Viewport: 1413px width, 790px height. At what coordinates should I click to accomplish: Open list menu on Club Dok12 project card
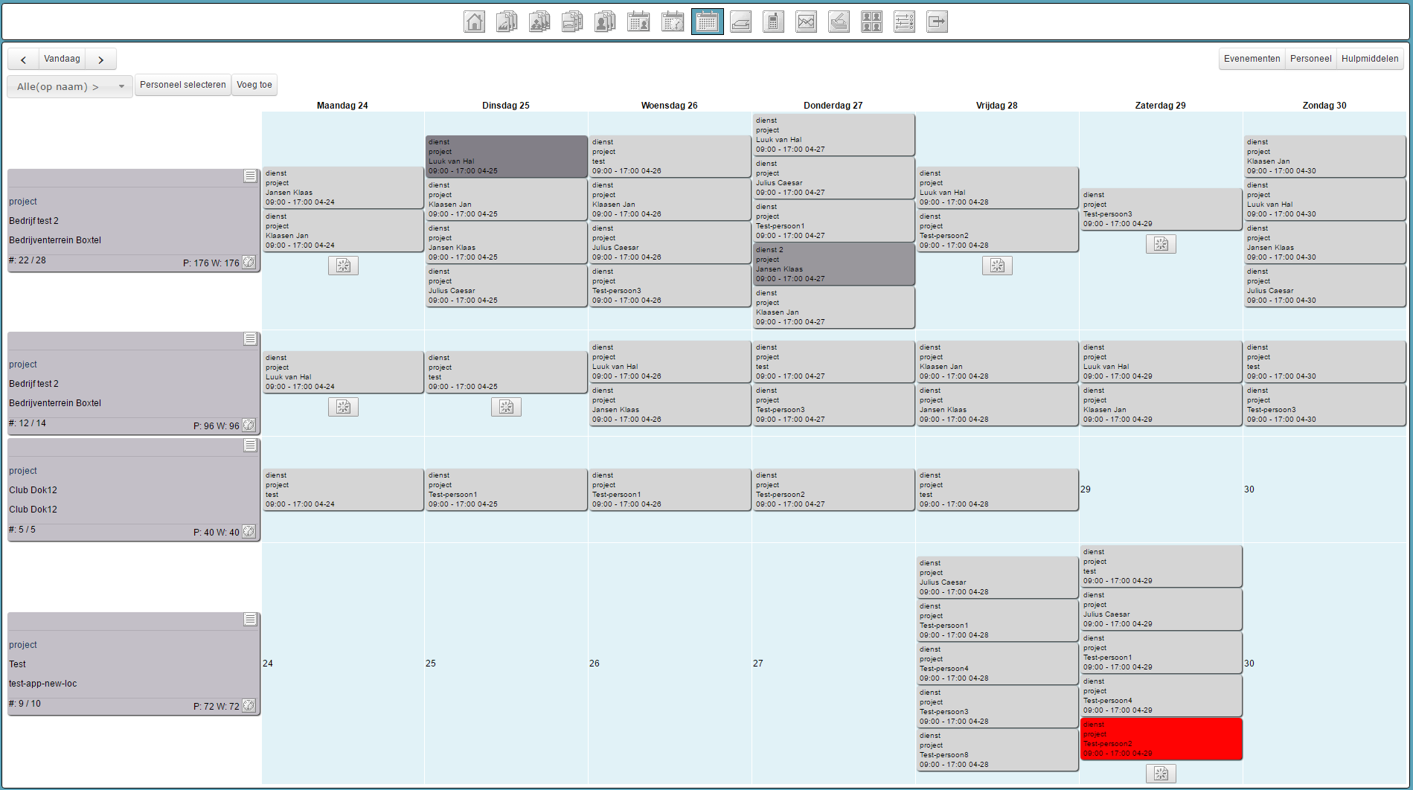[250, 446]
